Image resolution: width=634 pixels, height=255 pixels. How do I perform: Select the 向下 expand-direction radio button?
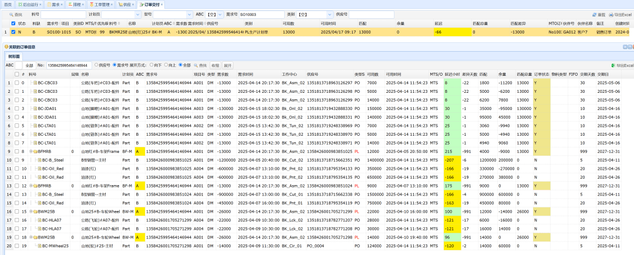pyautogui.click(x=151, y=65)
